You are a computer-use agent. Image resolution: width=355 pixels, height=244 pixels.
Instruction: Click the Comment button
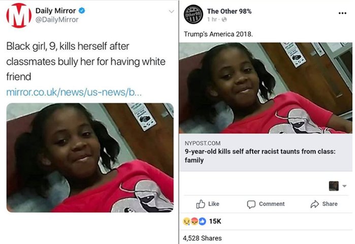tap(266, 204)
